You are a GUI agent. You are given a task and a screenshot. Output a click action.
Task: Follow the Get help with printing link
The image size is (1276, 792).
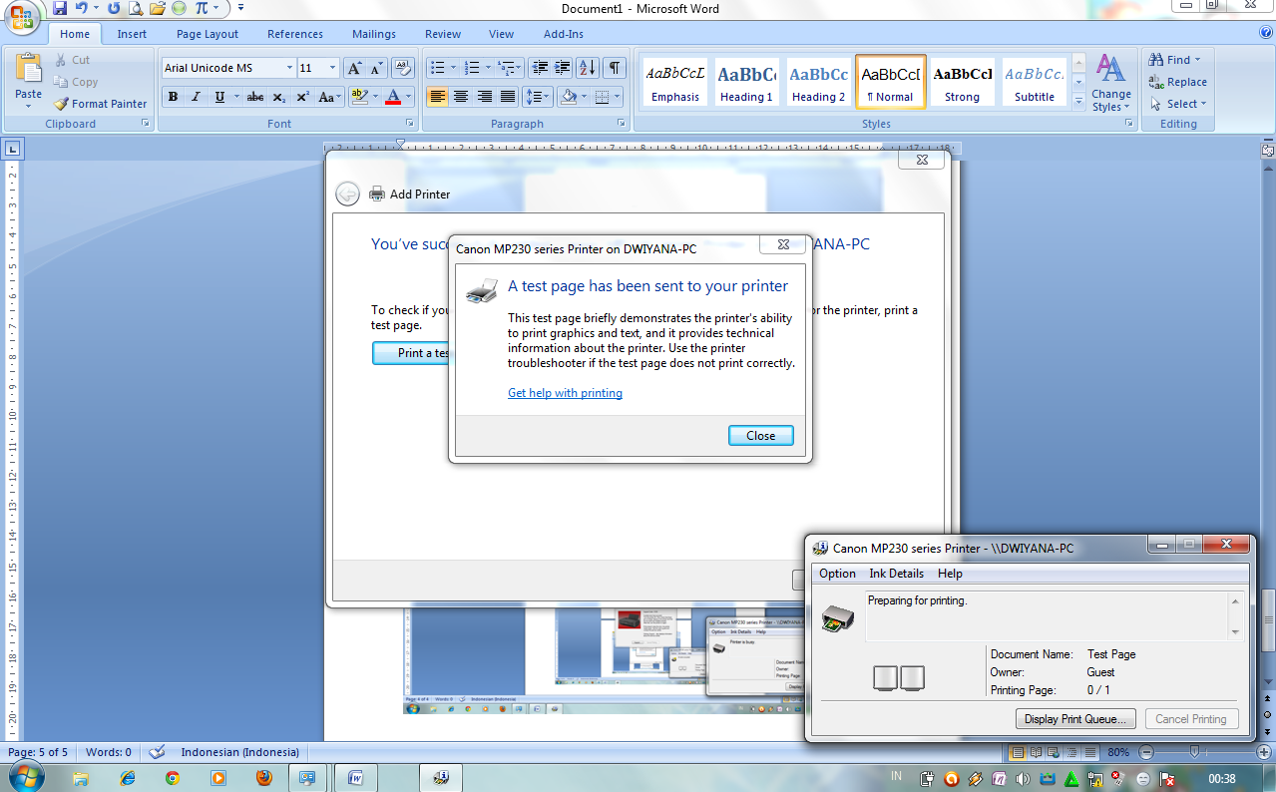pos(565,393)
